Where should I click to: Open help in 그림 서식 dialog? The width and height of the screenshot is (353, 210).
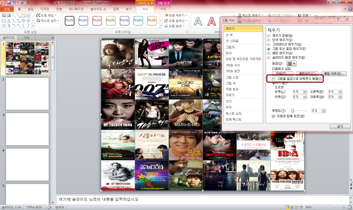point(338,20)
